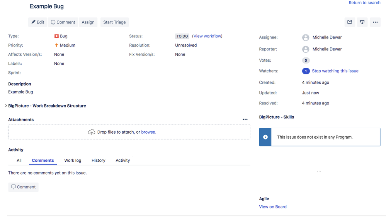The height and width of the screenshot is (218, 386).
Task: Click the upload cloud icon
Action: point(91,132)
